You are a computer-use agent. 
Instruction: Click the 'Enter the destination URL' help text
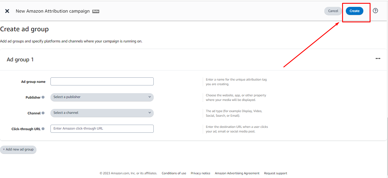tap(237, 129)
